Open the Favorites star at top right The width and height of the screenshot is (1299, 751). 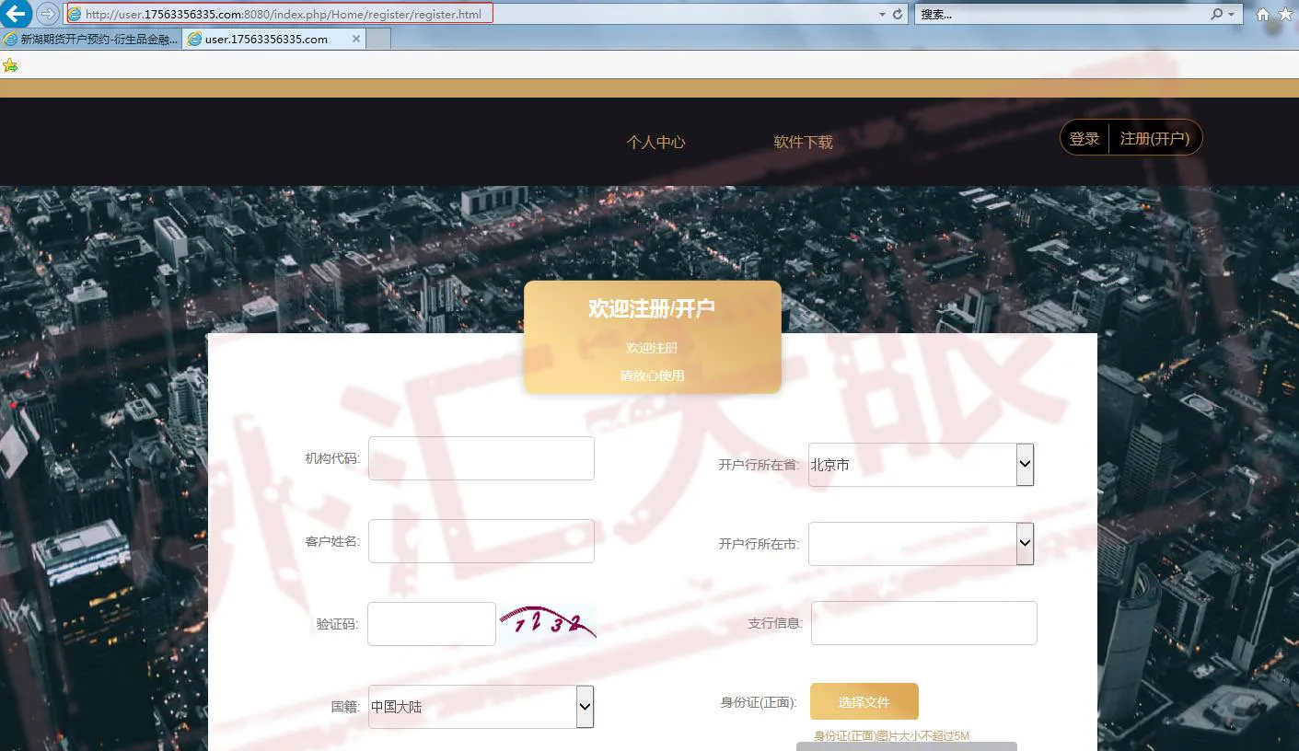[x=1285, y=14]
